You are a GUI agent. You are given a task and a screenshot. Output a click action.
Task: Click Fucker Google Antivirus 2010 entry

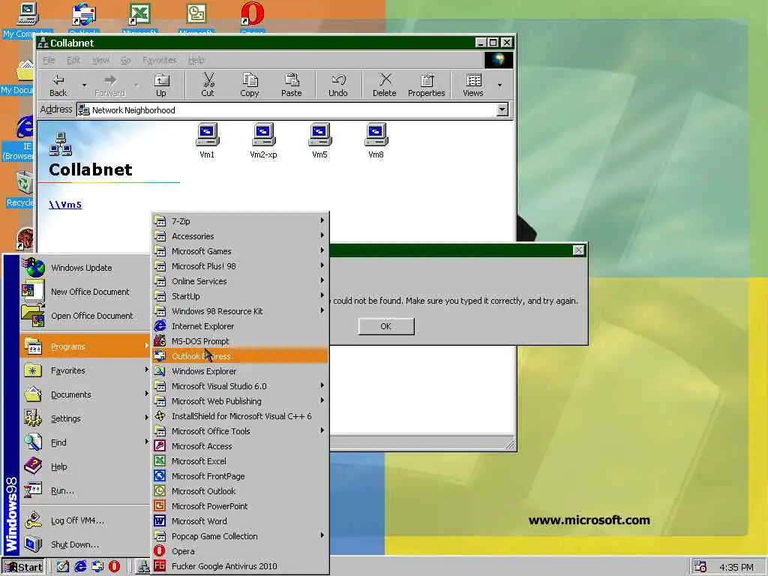[240, 566]
